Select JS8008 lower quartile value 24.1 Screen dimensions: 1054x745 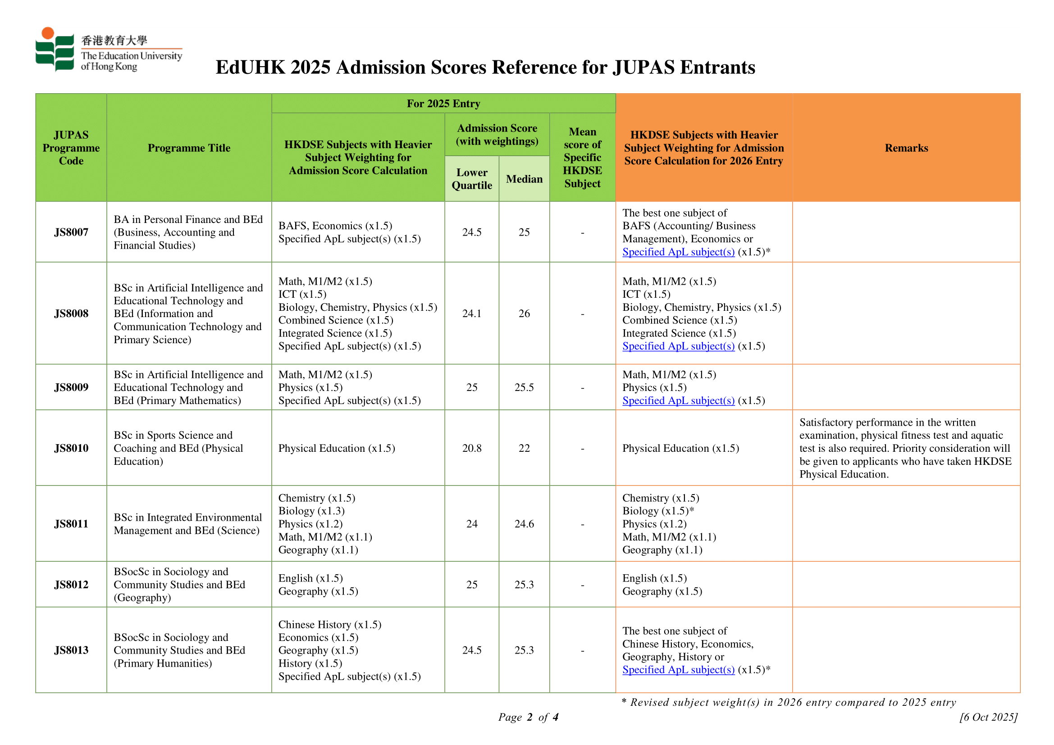coord(472,314)
